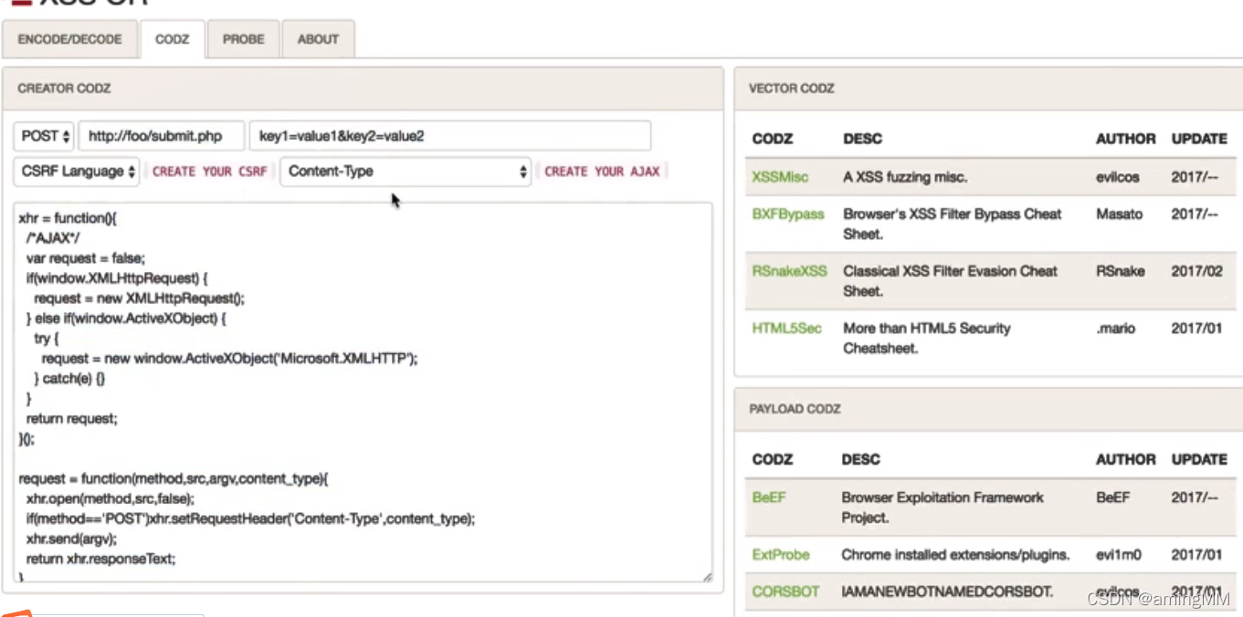Screen dimensions: 1243x617
Task: Open the BeEF payload link
Action: pos(768,498)
